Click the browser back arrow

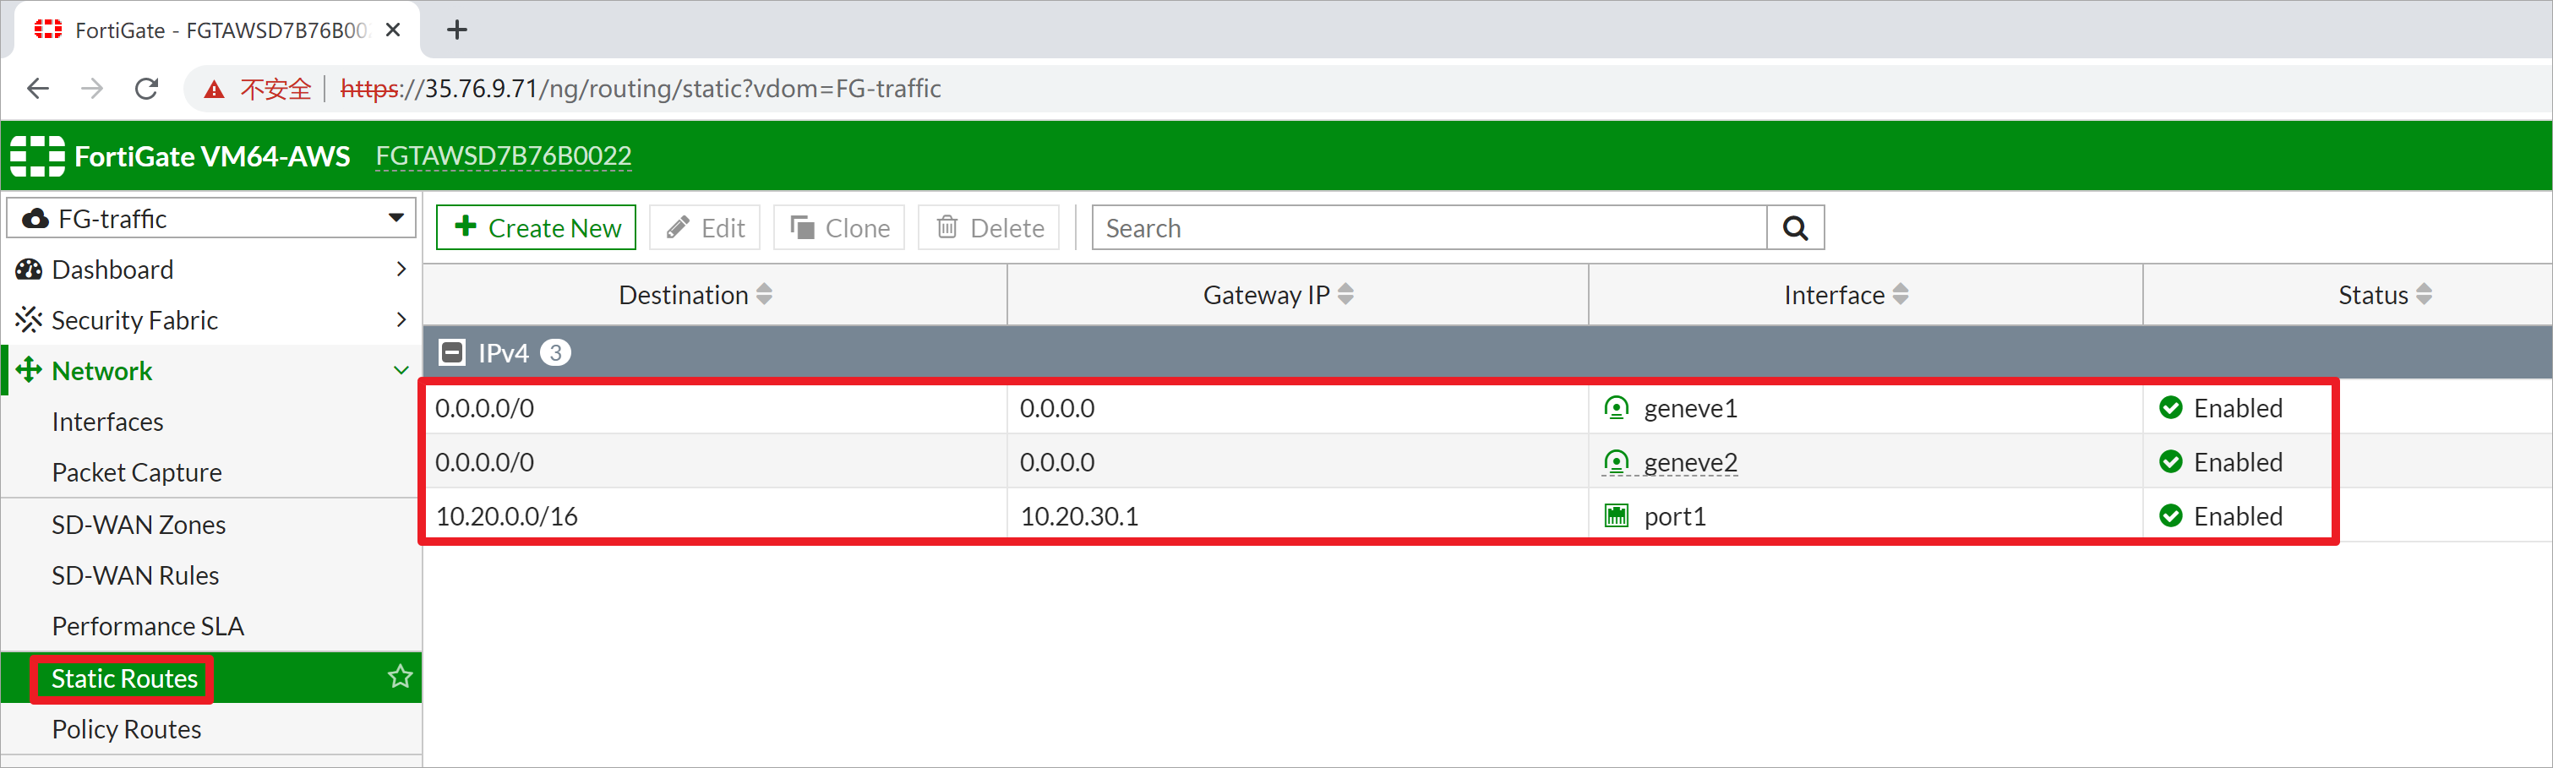pyautogui.click(x=38, y=90)
